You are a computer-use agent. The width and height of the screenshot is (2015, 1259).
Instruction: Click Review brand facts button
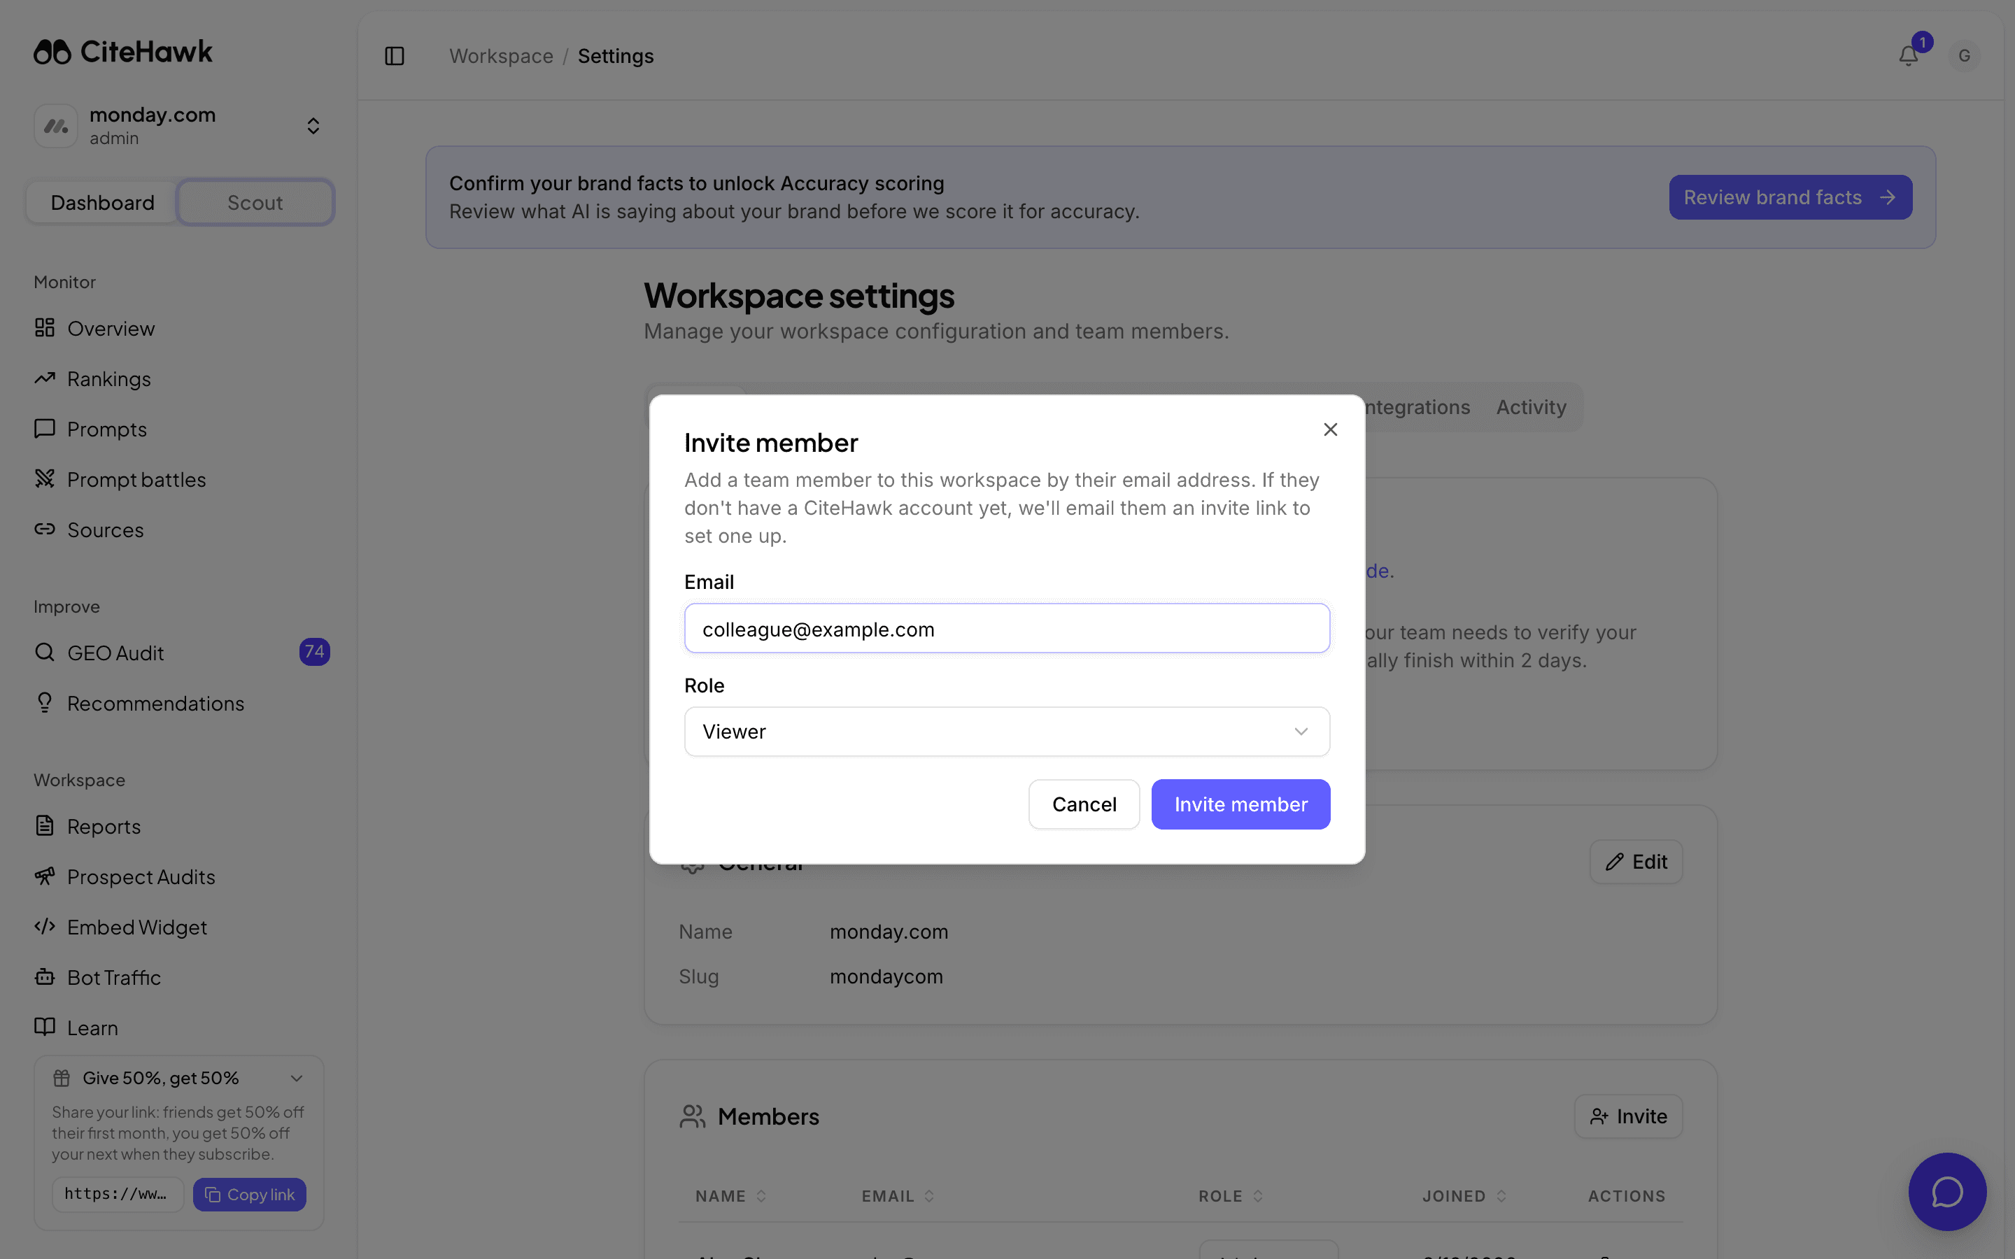[x=1790, y=197]
